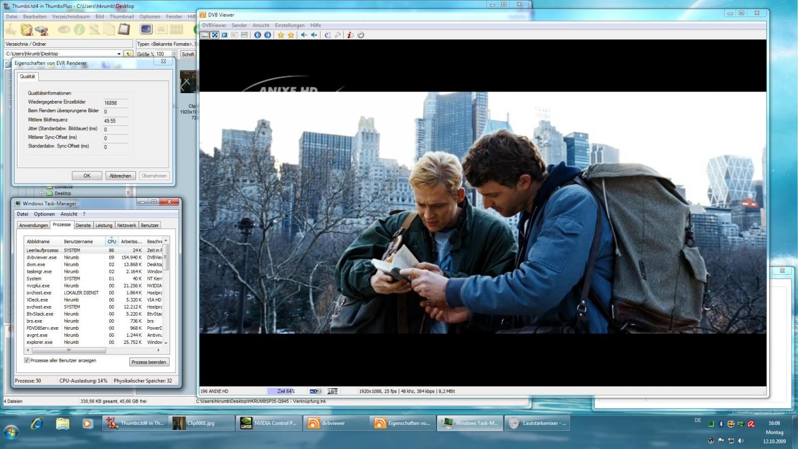
Task: Click the Mittlere Bildfrequenz value 49.55
Action: tap(115, 121)
